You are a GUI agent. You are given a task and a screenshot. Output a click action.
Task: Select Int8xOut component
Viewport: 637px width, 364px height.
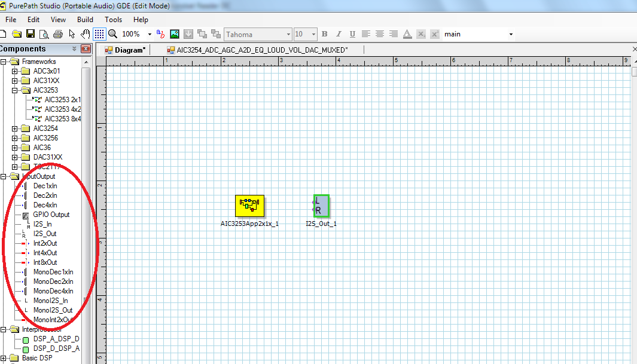tap(45, 262)
